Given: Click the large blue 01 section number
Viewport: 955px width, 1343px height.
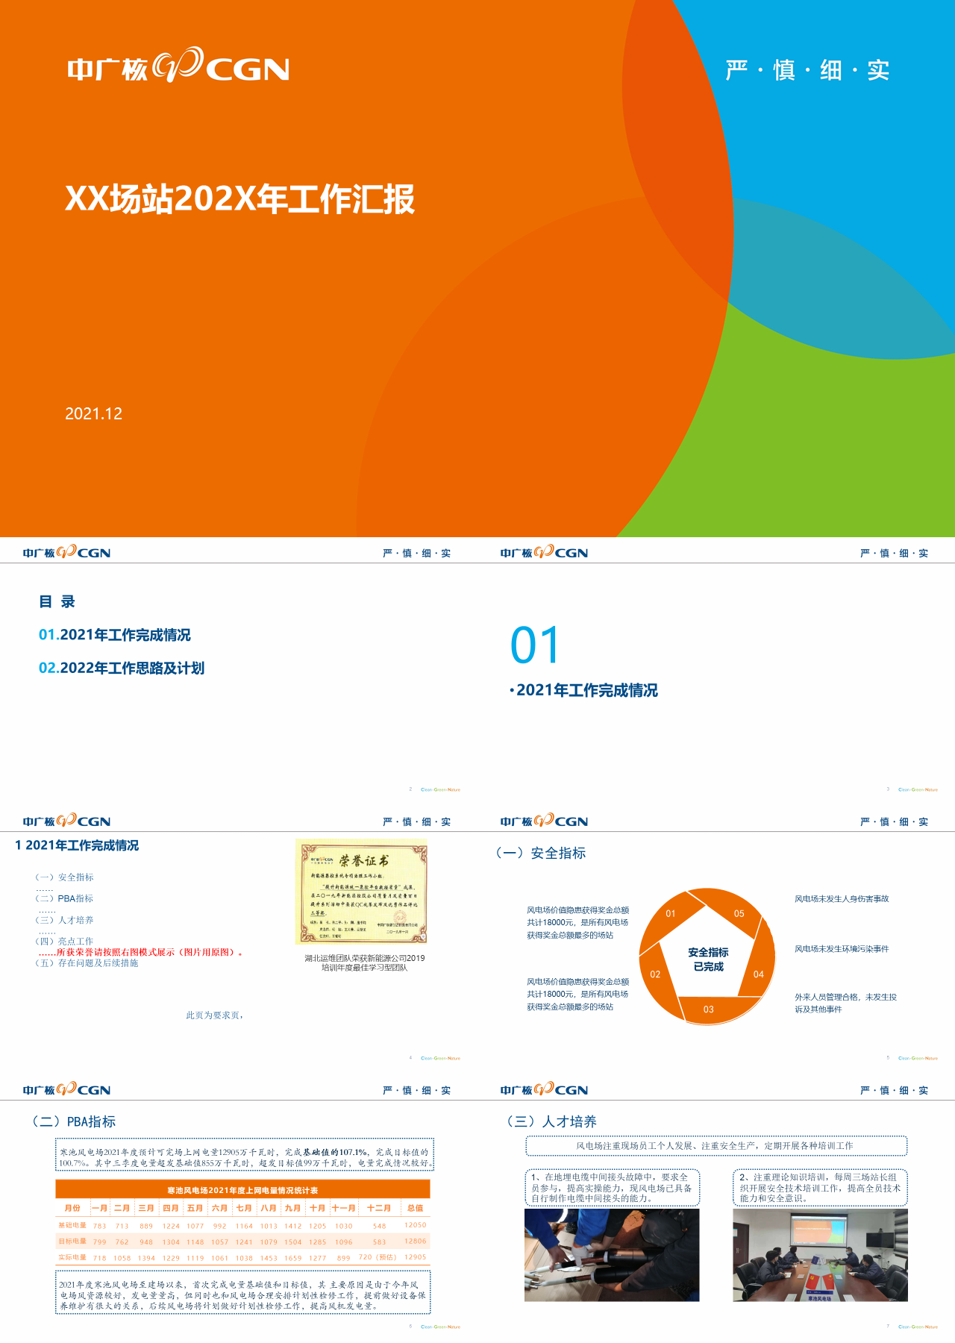Looking at the screenshot, I should tap(535, 645).
